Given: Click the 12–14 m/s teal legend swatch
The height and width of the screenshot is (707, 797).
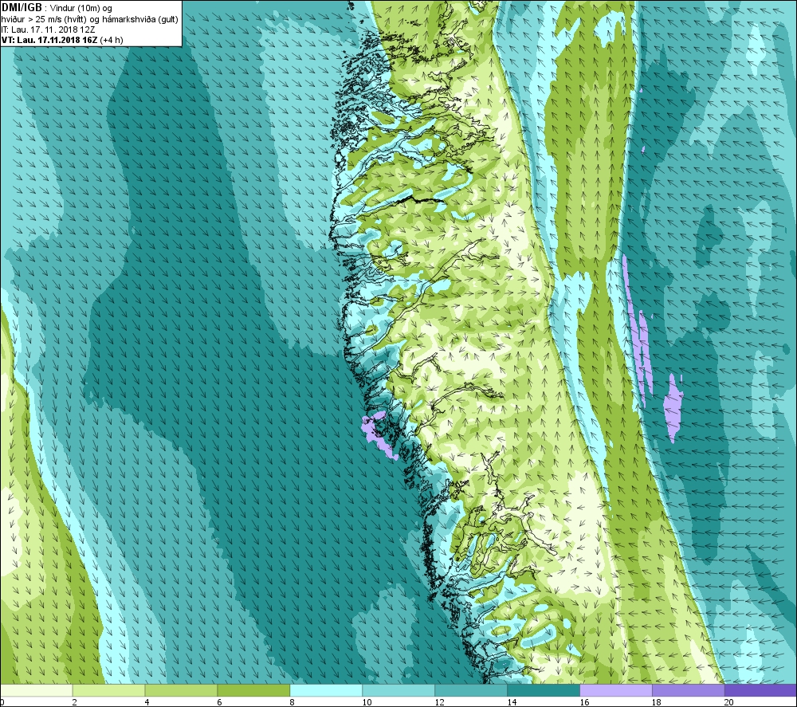Looking at the screenshot, I should coord(471,690).
